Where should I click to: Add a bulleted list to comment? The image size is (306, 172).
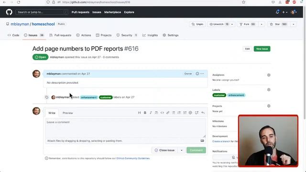point(174,113)
